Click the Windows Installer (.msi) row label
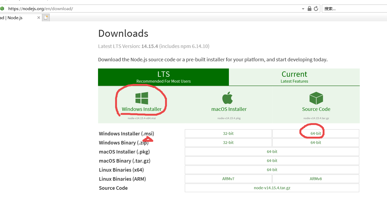The image size is (387, 202). pos(126,134)
